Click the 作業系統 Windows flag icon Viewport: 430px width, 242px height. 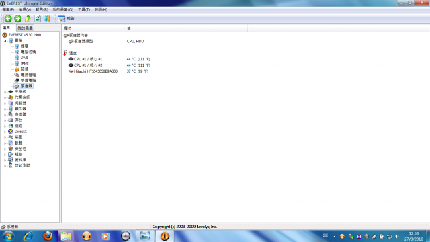pos(11,97)
